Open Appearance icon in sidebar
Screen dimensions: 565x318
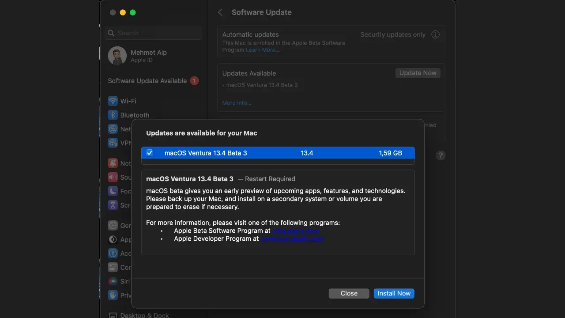(113, 239)
